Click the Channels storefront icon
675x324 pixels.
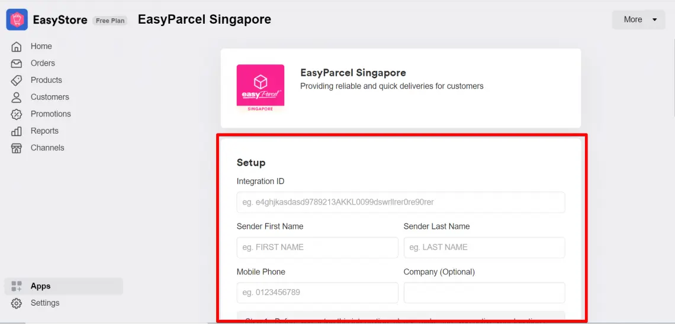17,148
